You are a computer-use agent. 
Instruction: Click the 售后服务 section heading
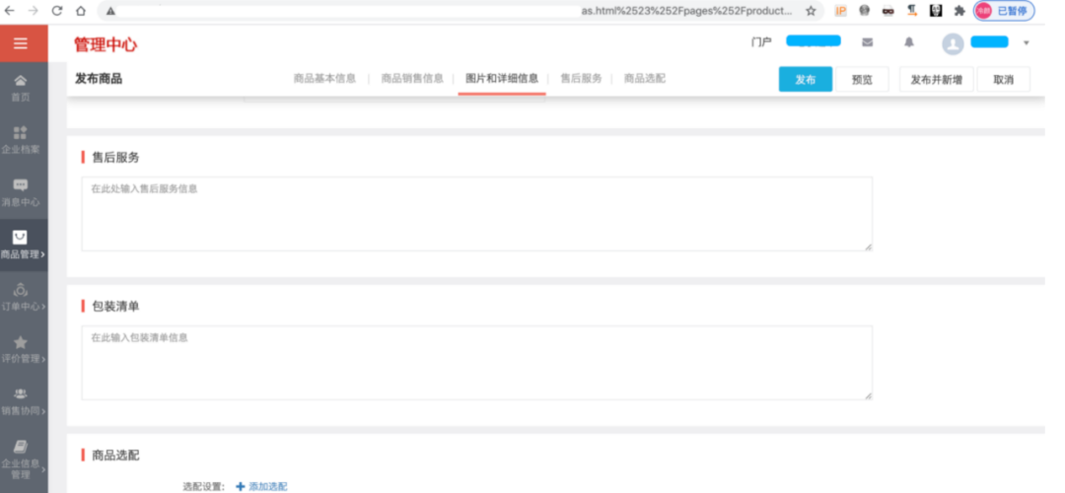click(115, 158)
